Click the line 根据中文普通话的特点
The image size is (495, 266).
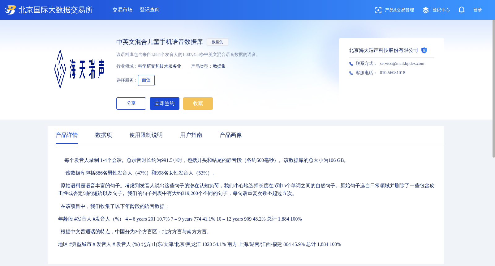136,232
